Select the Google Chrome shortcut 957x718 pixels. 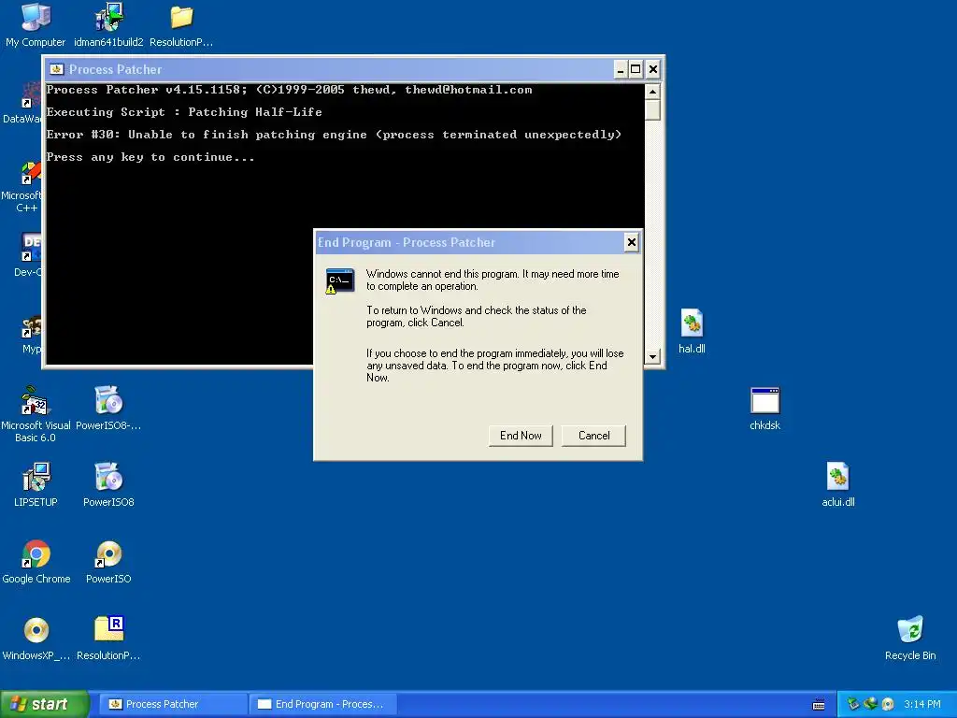36,562
